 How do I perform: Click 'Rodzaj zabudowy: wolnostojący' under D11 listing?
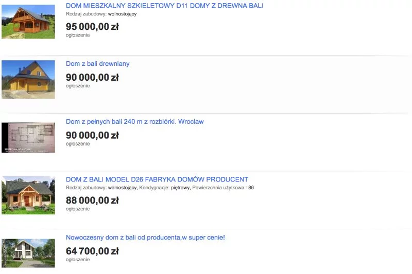[101, 14]
